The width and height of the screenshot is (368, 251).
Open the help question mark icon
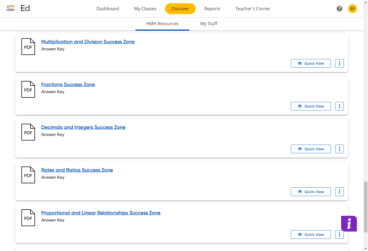click(339, 9)
